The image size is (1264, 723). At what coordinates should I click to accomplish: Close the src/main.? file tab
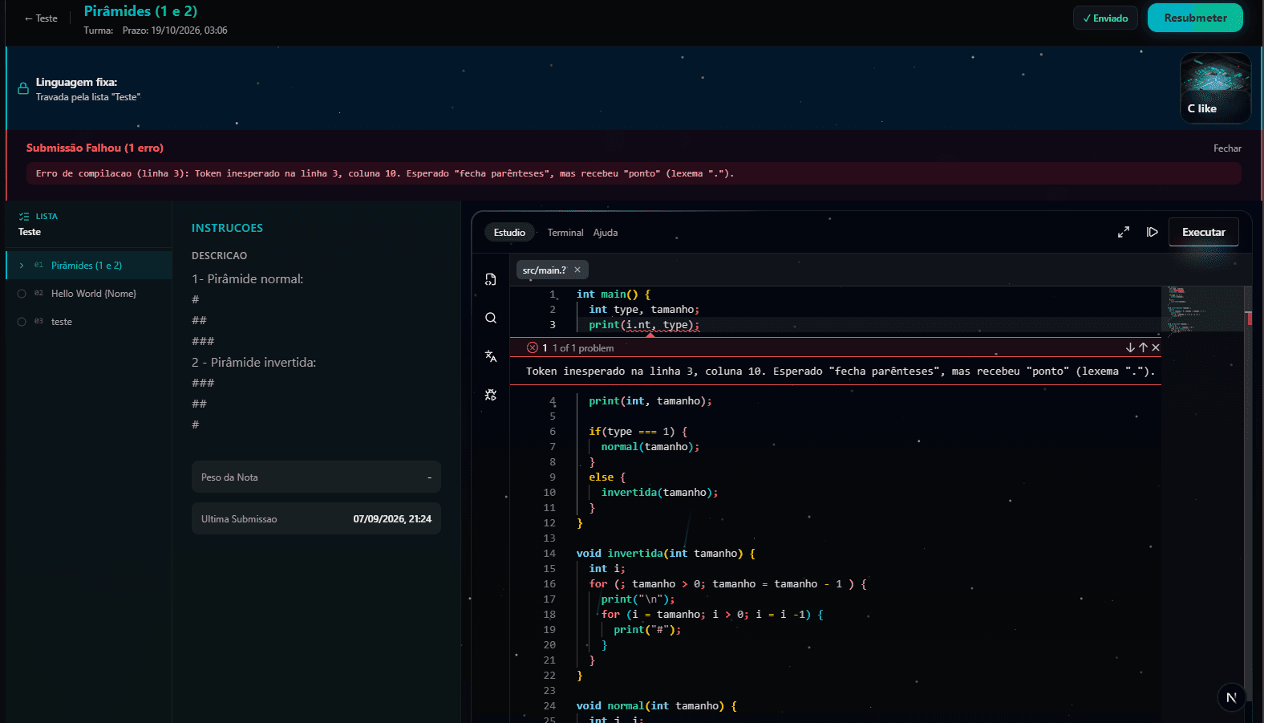577,270
